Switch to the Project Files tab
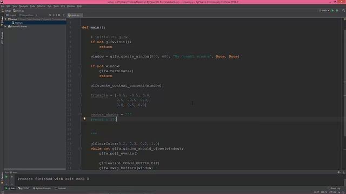Viewport: 346px width, 194px height. 26,15
